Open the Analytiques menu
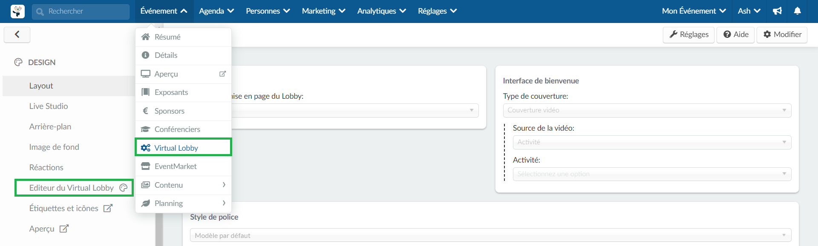Screen dimensions: 818x246 coord(381,11)
